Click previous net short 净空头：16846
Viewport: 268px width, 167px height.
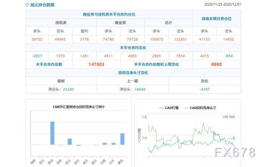(x=132, y=89)
